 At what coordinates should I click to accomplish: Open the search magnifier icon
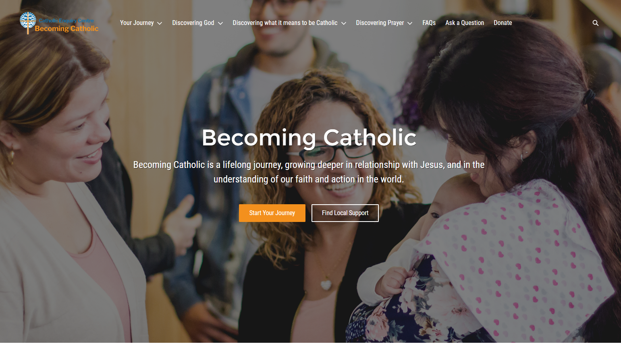tap(595, 23)
